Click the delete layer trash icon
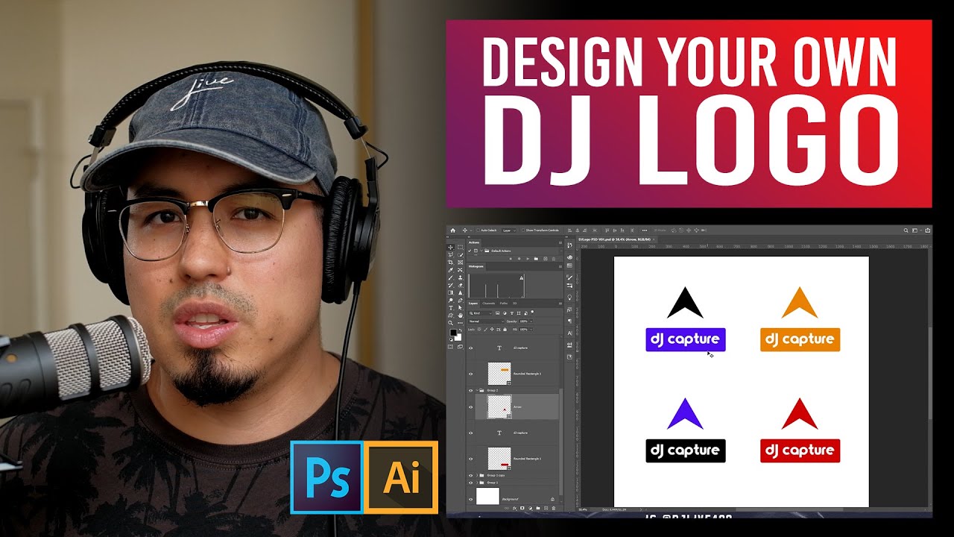The width and height of the screenshot is (954, 537). tap(554, 508)
